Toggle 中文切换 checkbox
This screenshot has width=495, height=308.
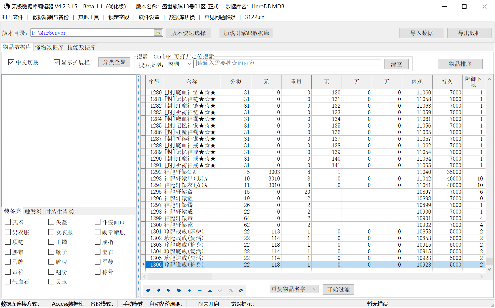point(11,62)
